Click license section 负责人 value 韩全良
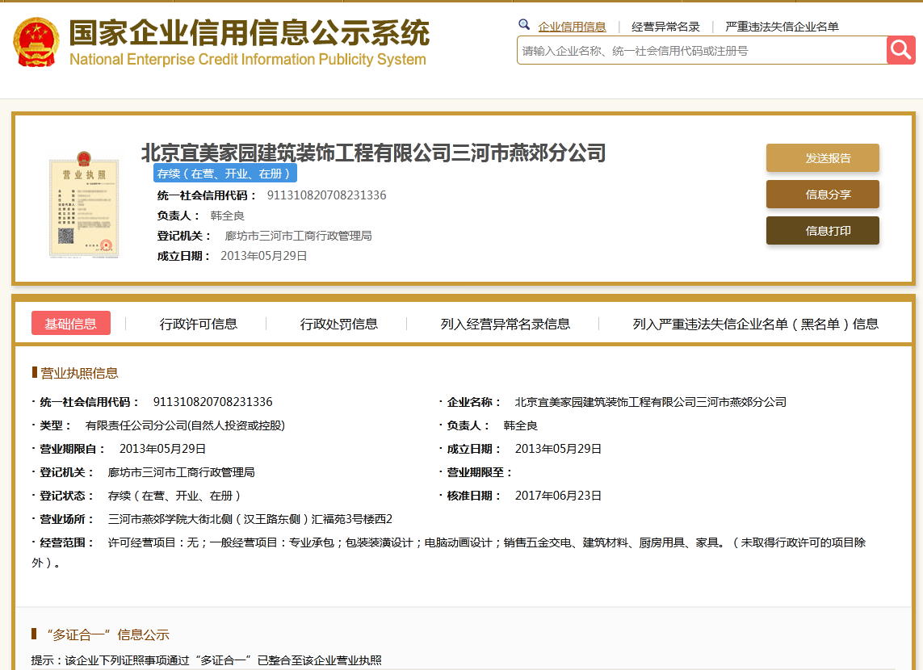 (520, 425)
